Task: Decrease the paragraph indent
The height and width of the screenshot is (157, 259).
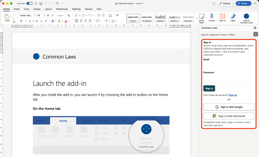Action: click(x=99, y=15)
